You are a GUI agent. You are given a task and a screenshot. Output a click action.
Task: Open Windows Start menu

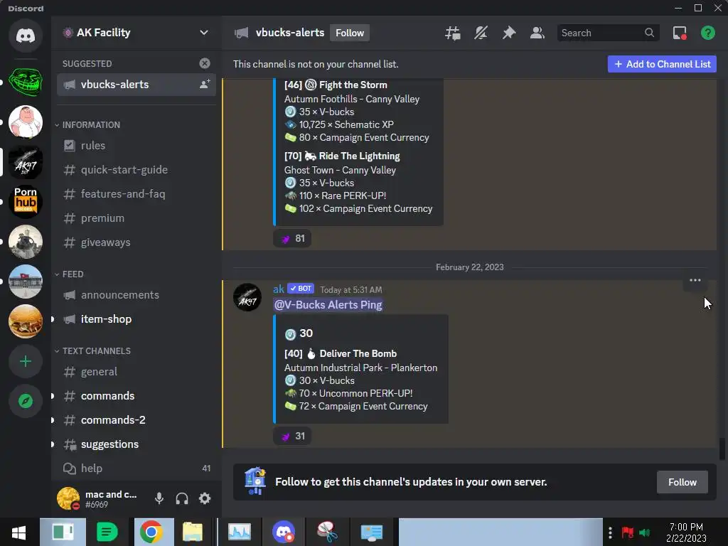tap(19, 532)
